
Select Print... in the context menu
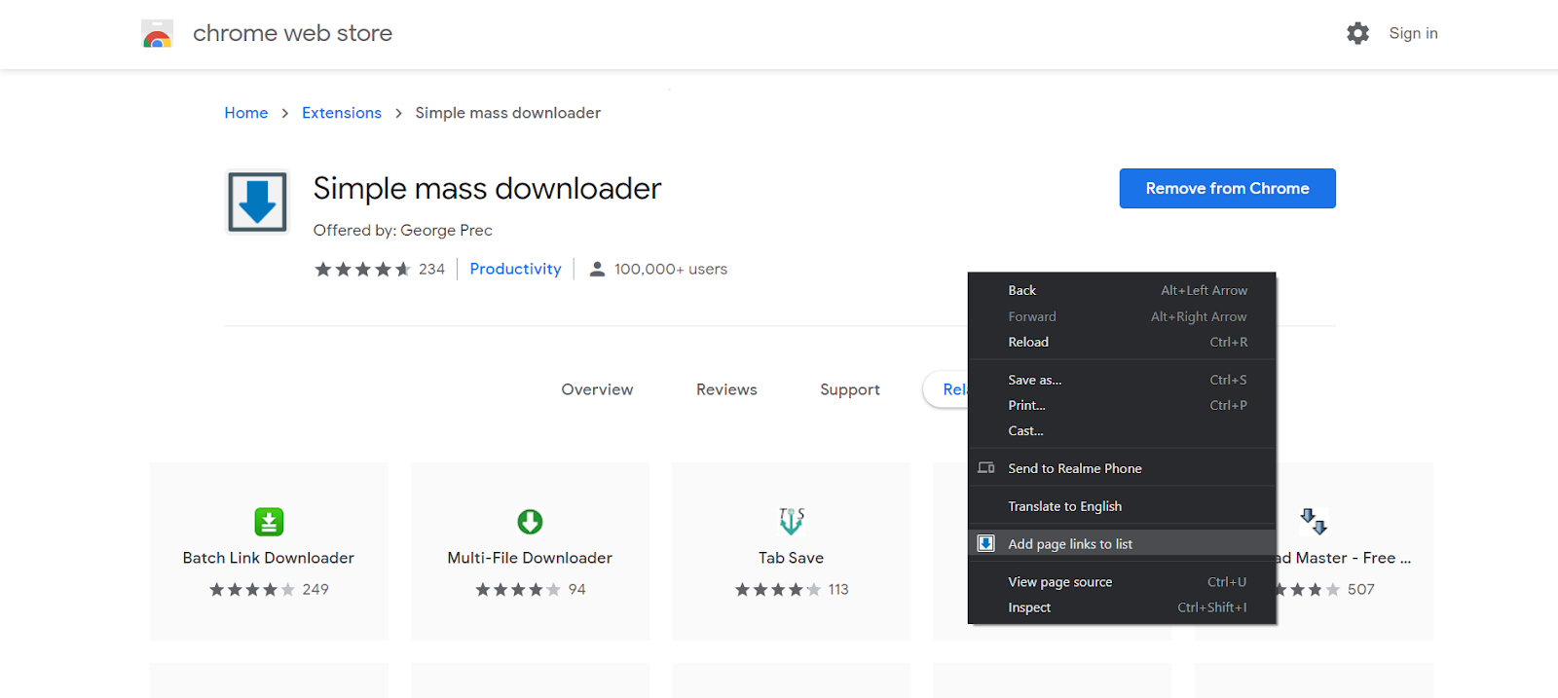[x=1122, y=405]
